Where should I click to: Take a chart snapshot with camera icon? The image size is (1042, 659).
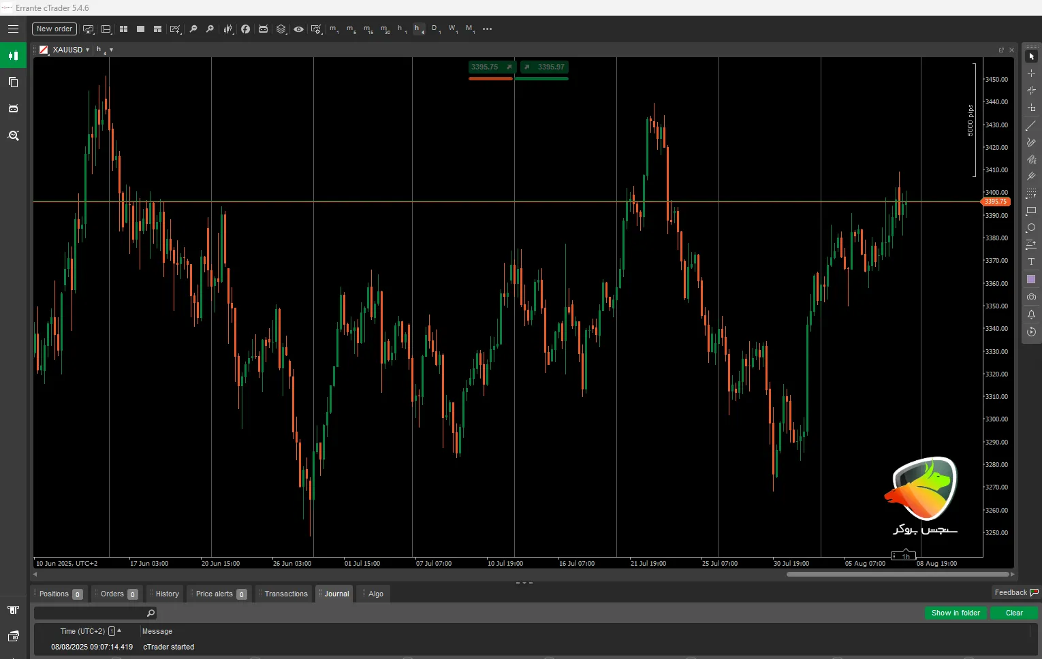pyautogui.click(x=1031, y=297)
